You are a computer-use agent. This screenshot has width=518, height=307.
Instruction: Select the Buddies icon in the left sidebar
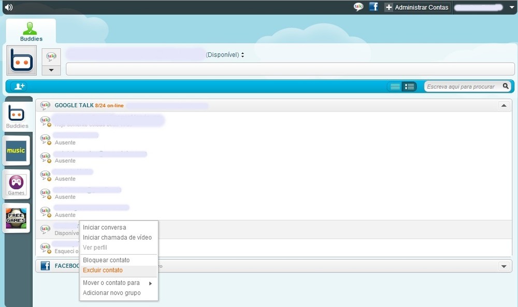(x=16, y=115)
